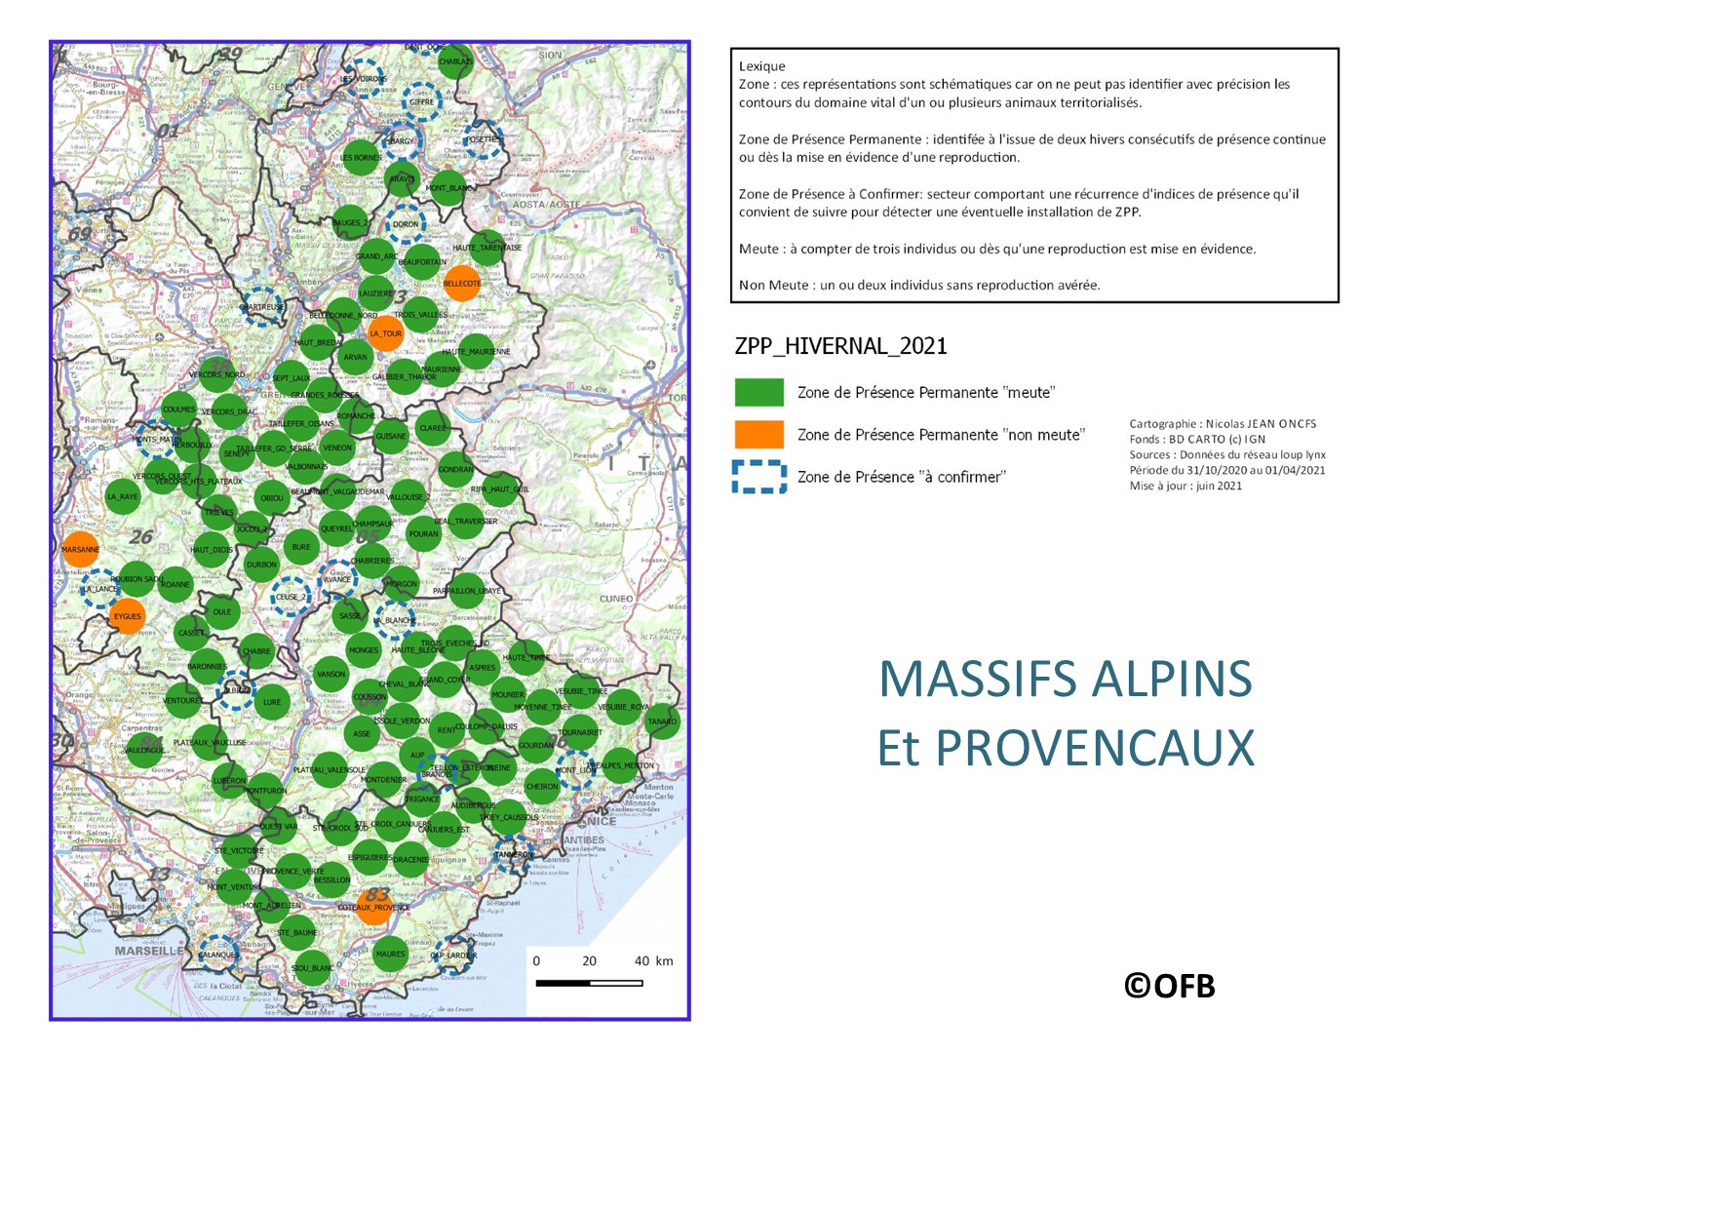Screen dimensions: 1710x1209
Task: Click the dashed CHARTREUSE zone circle
Action: (262, 307)
